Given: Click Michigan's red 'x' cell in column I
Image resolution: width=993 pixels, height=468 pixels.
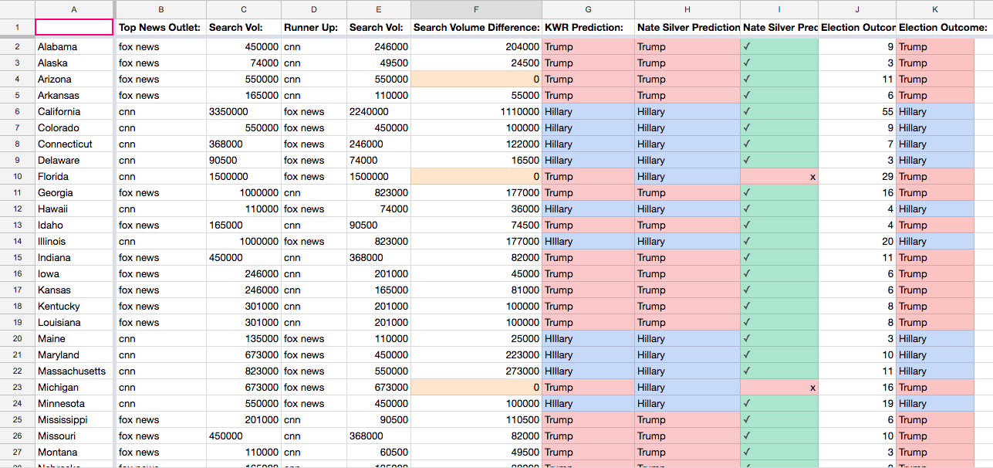Looking at the screenshot, I should point(779,388).
